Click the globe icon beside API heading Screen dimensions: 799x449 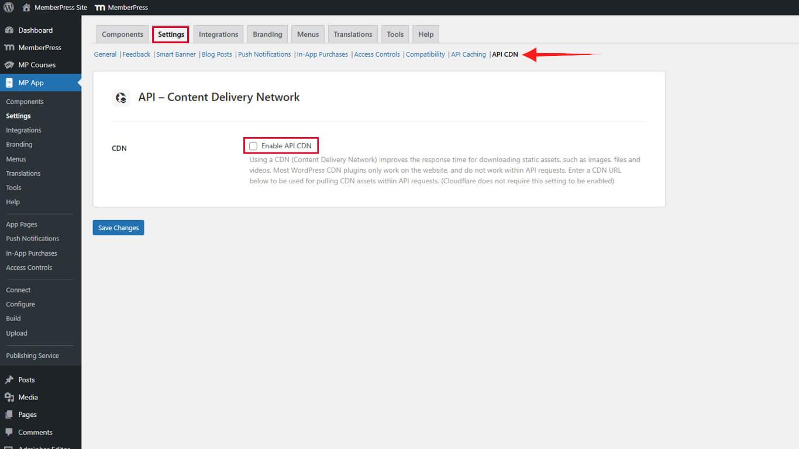tap(121, 98)
